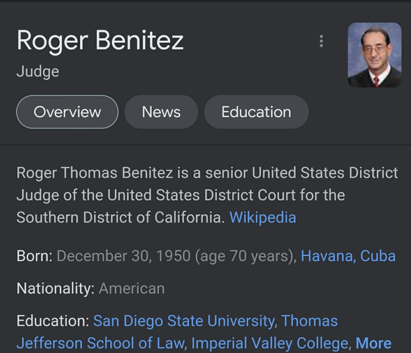This screenshot has width=411, height=353.
Task: Click the Roger Benitez name heading
Action: [100, 40]
